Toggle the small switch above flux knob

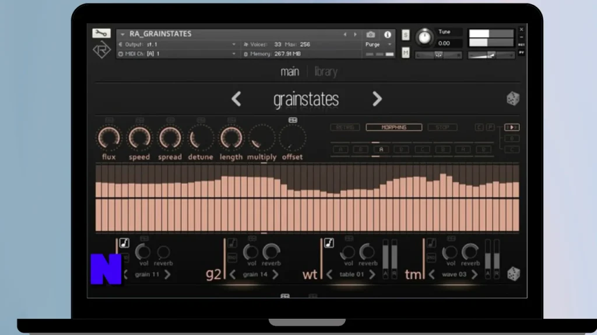pyautogui.click(x=109, y=120)
